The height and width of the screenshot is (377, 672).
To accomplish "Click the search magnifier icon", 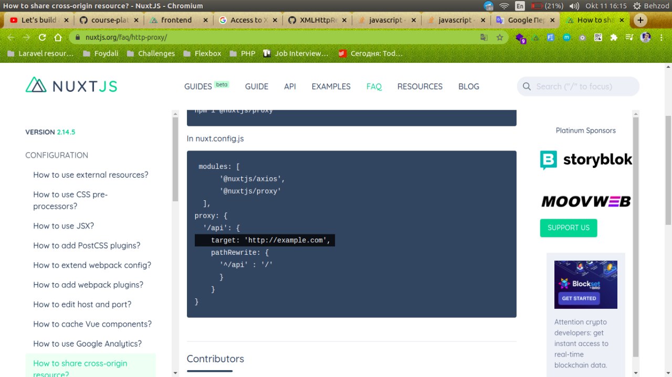I will (x=527, y=87).
